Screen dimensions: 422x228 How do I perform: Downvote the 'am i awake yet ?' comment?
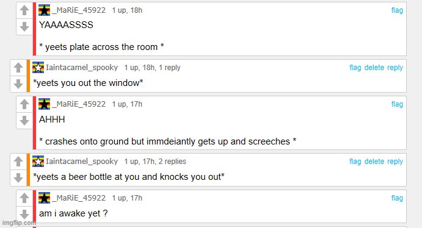point(24,215)
